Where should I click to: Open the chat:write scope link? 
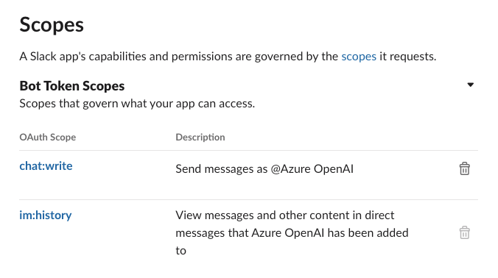point(46,165)
